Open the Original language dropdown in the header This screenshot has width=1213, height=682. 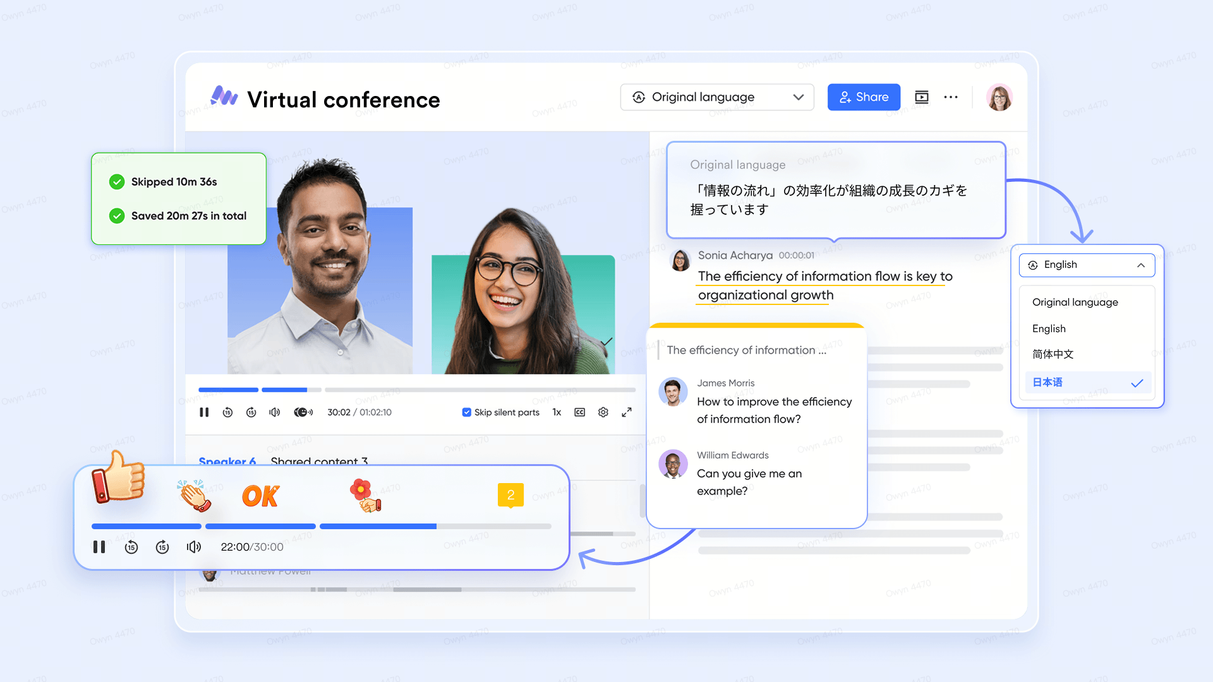pyautogui.click(x=717, y=97)
